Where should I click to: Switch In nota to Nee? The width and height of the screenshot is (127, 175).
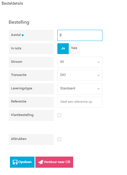(x=74, y=48)
